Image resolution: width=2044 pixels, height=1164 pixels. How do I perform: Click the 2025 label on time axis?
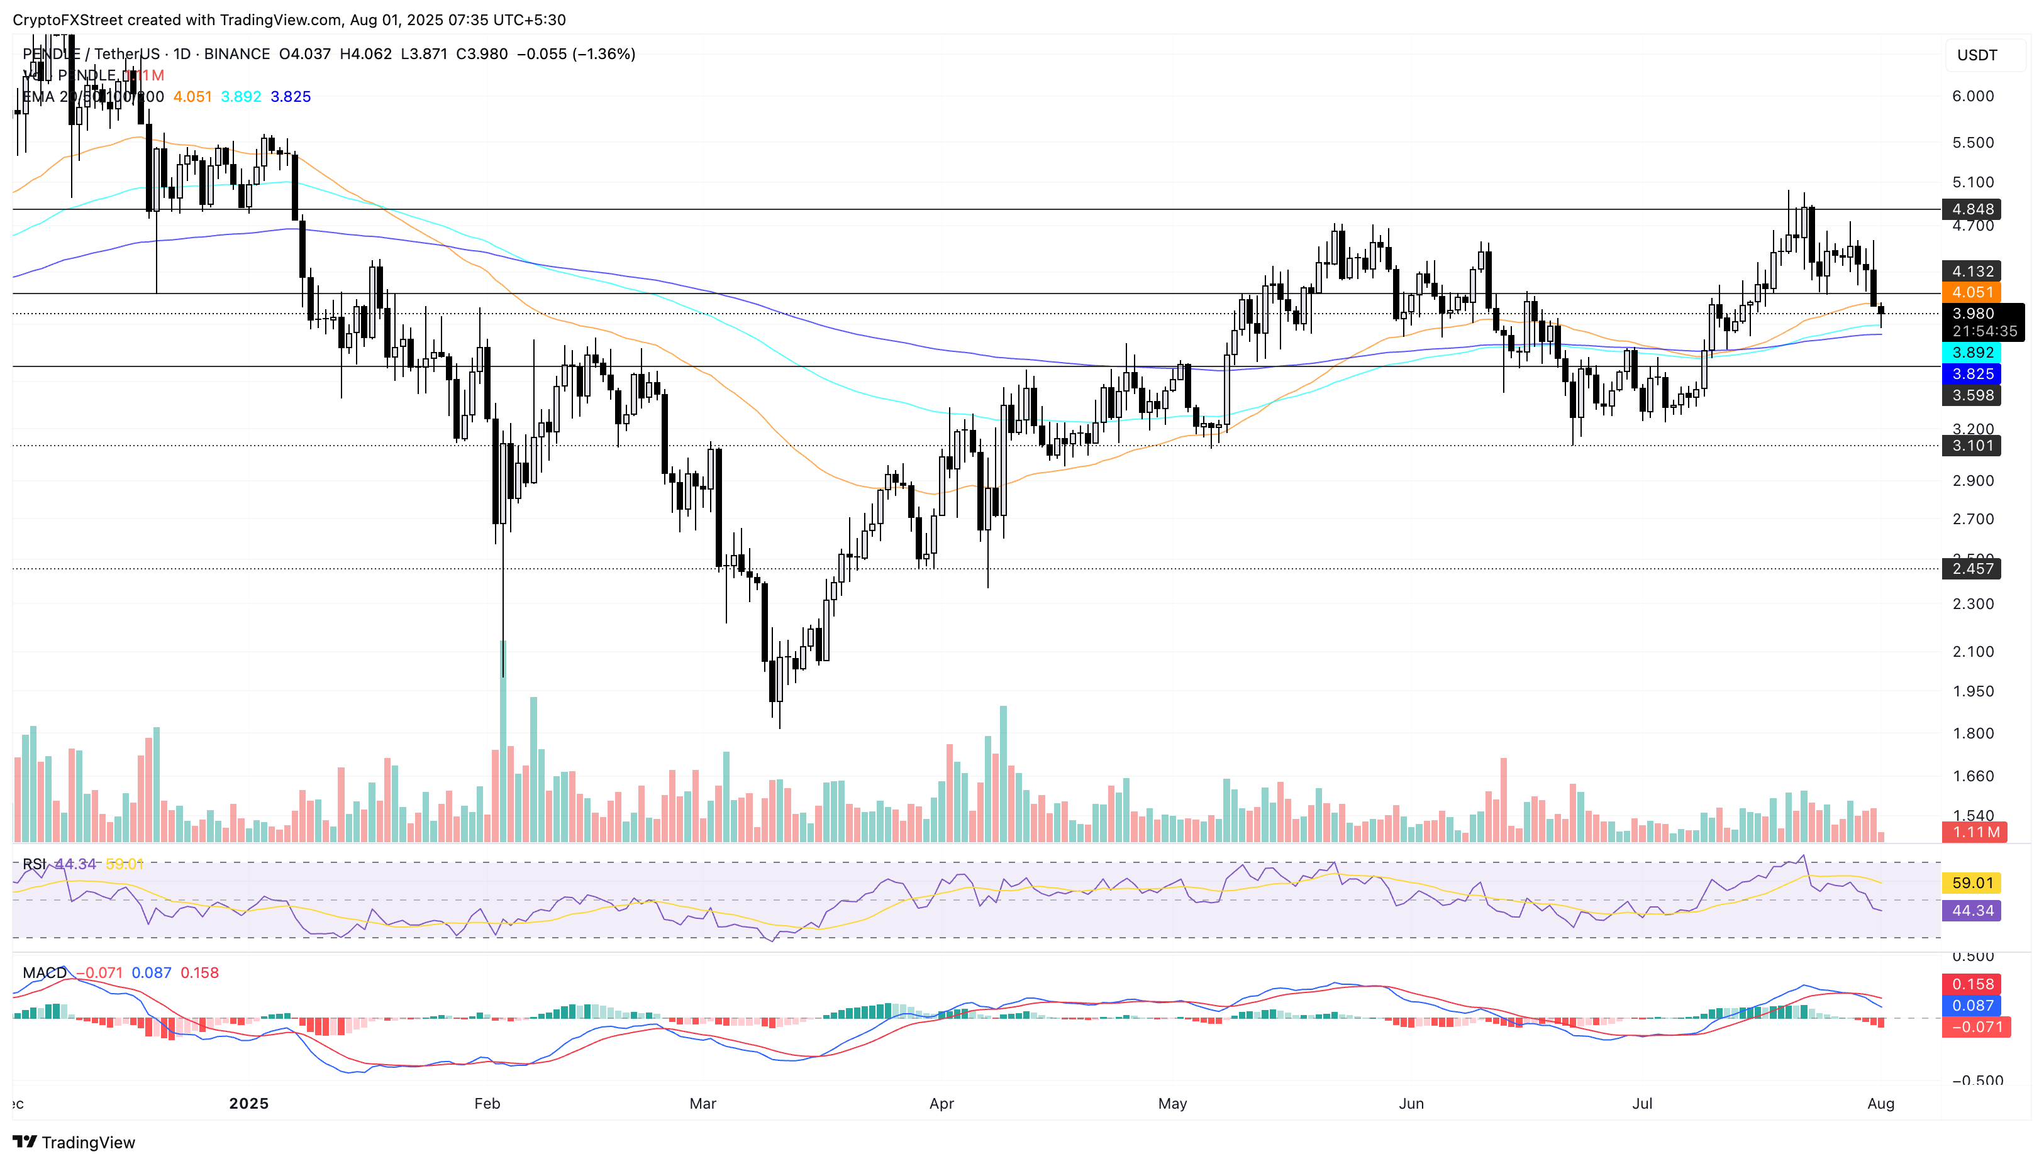point(248,1104)
